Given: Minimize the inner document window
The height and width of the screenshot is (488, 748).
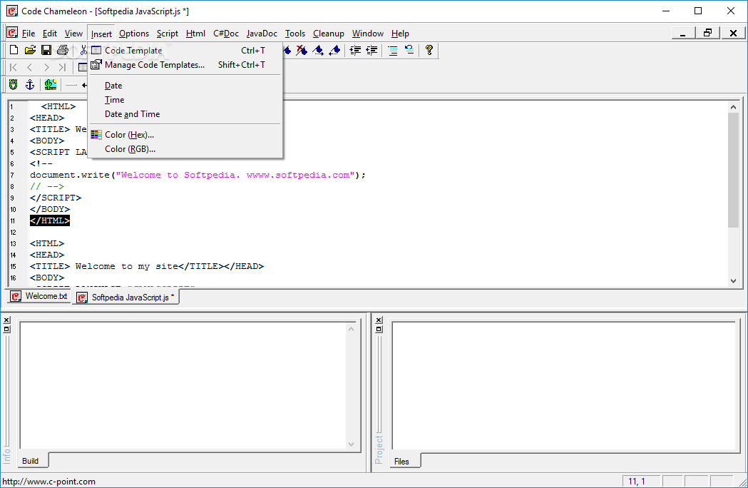Looking at the screenshot, I should 682,33.
